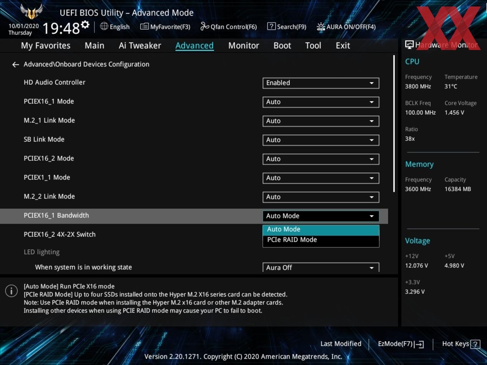The height and width of the screenshot is (365, 487).
Task: Select the HD Audio Controller label
Action: pos(54,82)
